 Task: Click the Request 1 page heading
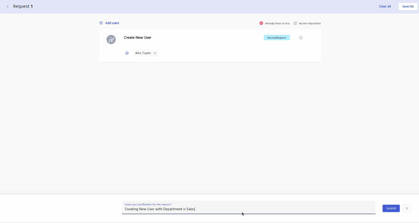(x=23, y=6)
